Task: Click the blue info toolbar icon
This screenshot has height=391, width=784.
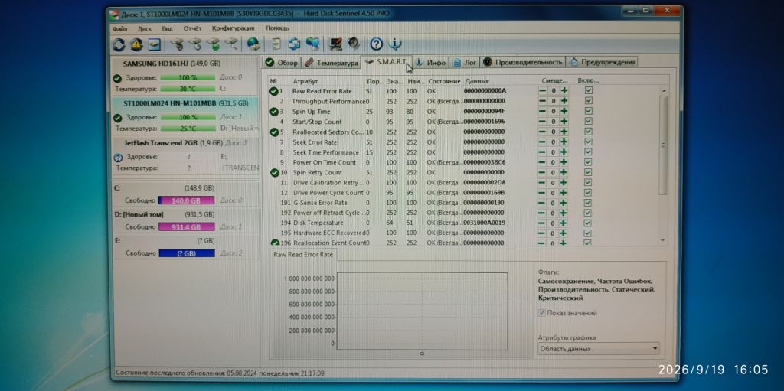Action: coord(395,44)
